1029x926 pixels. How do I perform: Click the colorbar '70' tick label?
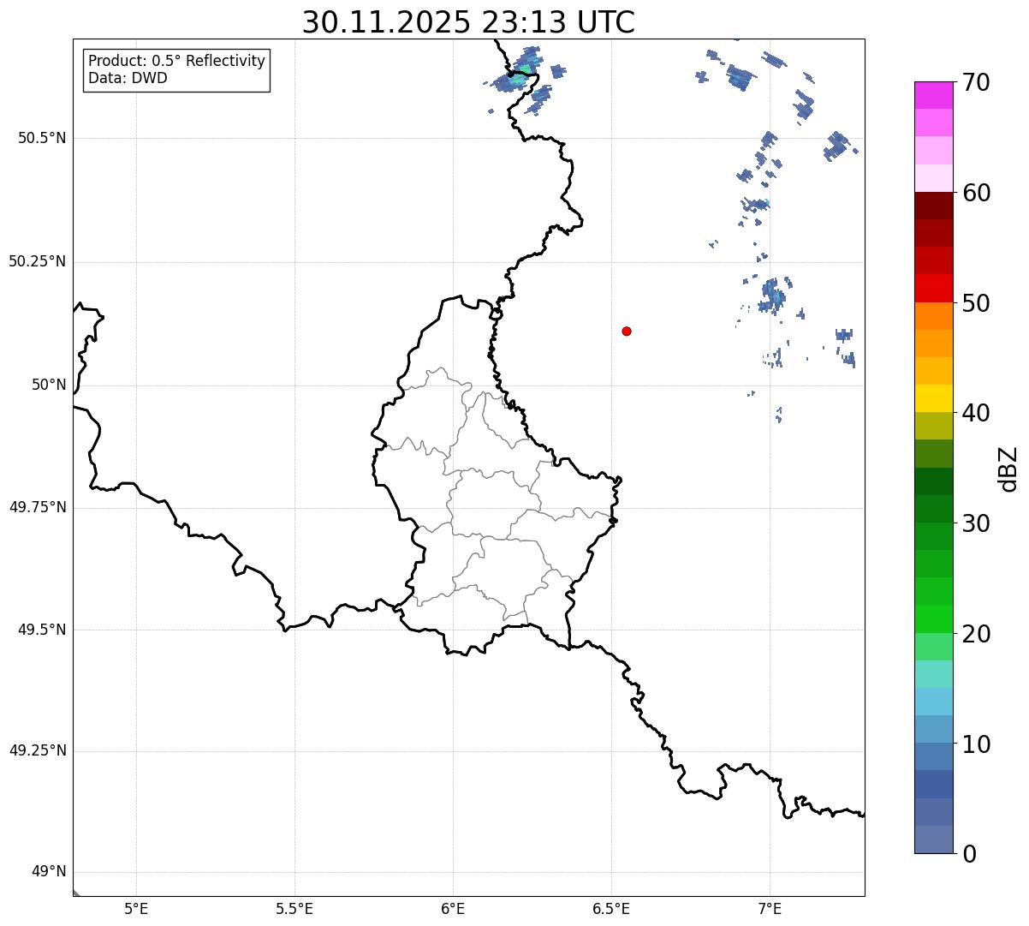click(977, 82)
